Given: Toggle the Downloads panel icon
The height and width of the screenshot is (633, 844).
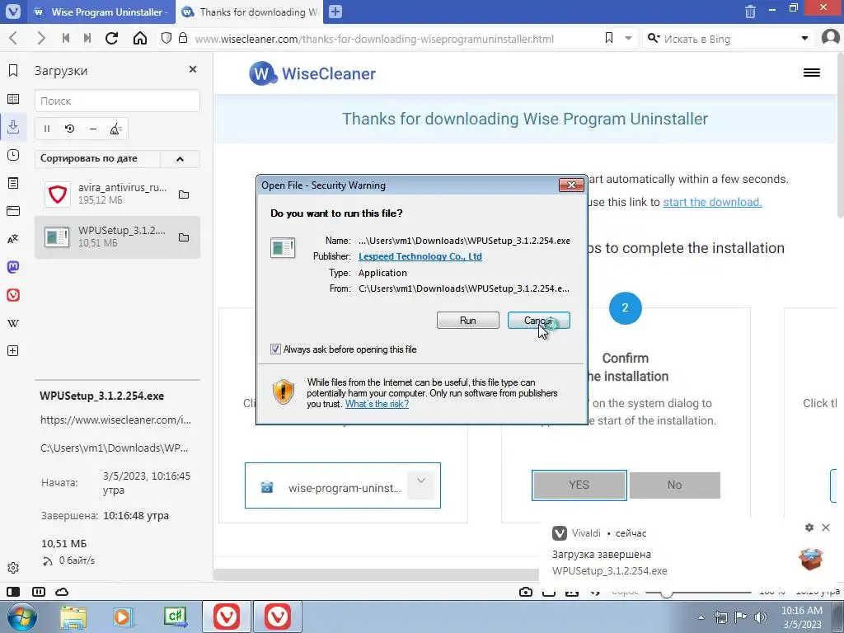Looking at the screenshot, I should click(x=13, y=127).
